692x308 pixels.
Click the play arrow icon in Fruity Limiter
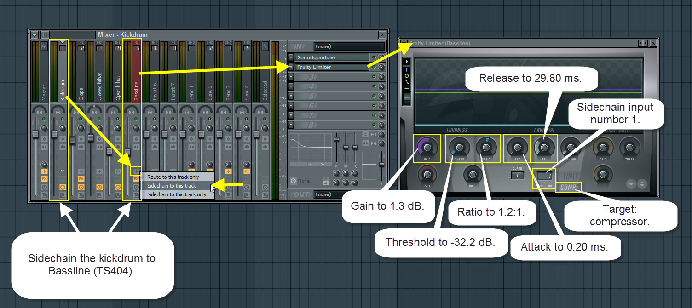[406, 61]
